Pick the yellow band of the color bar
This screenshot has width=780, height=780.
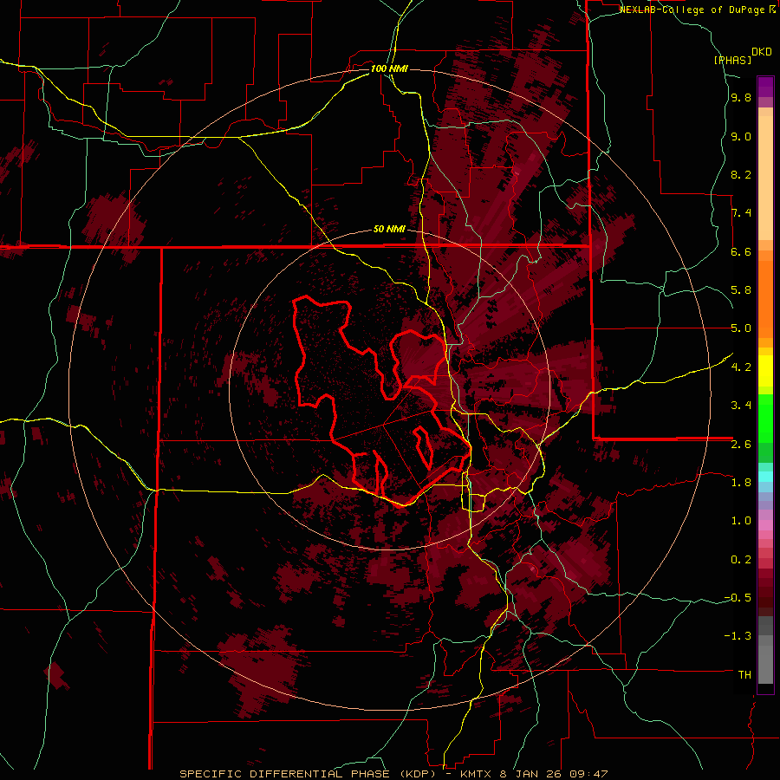click(765, 371)
